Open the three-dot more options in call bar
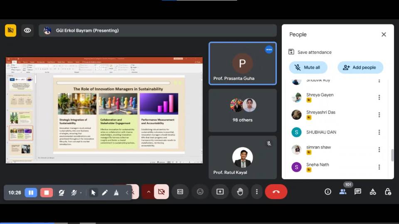Viewport: 399px width, 224px height. coord(257,192)
